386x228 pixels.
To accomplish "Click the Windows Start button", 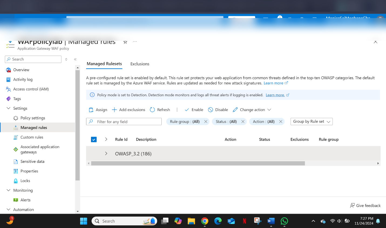I will [x=84, y=221].
